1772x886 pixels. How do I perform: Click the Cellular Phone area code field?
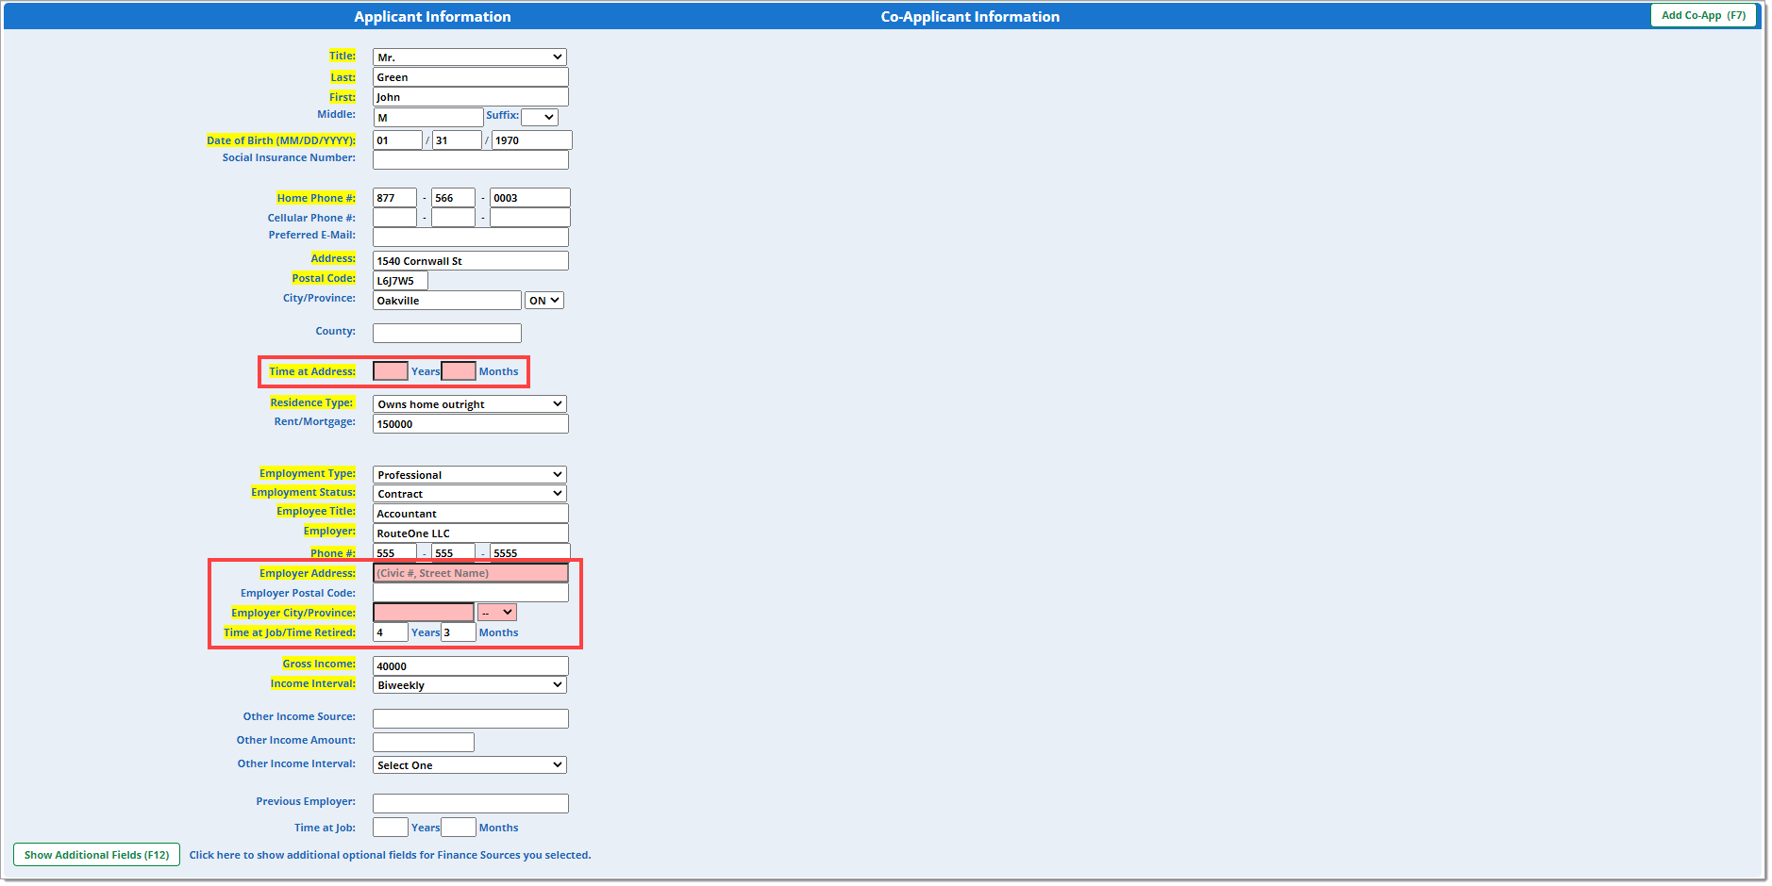[394, 218]
